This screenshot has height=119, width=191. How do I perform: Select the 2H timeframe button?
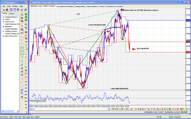pyautogui.click(x=26, y=104)
